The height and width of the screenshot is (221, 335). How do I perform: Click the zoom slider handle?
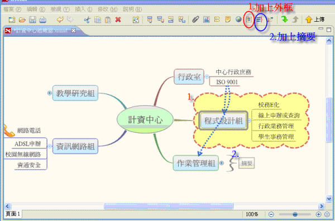295,214
